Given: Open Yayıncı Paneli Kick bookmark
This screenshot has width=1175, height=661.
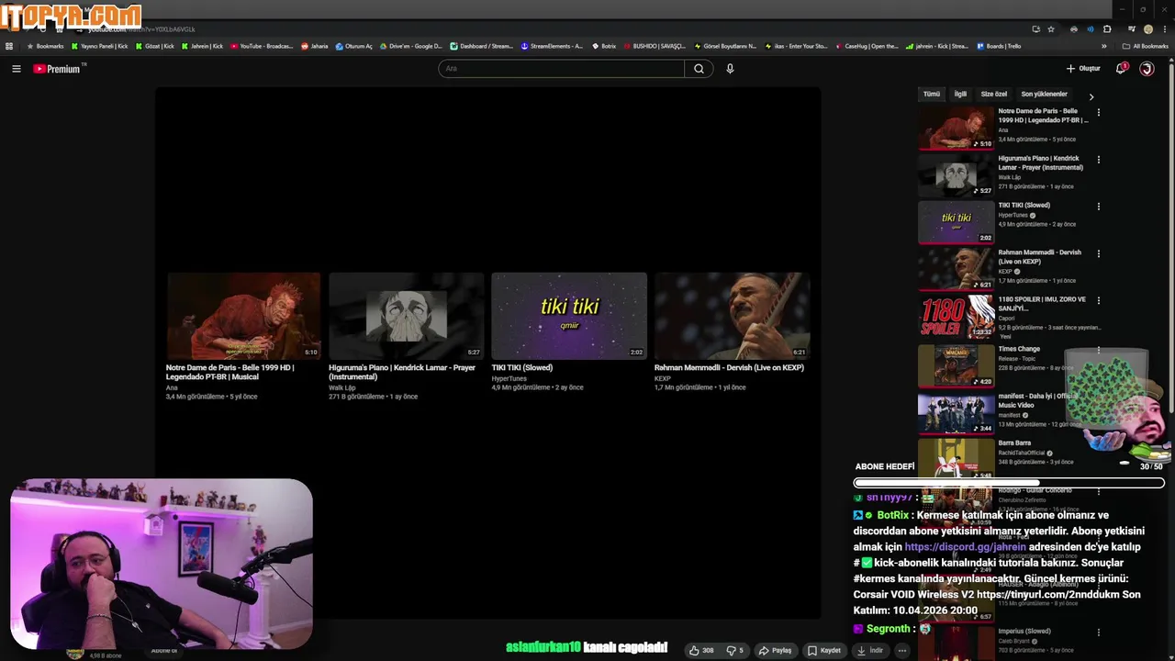Looking at the screenshot, I should [x=99, y=46].
